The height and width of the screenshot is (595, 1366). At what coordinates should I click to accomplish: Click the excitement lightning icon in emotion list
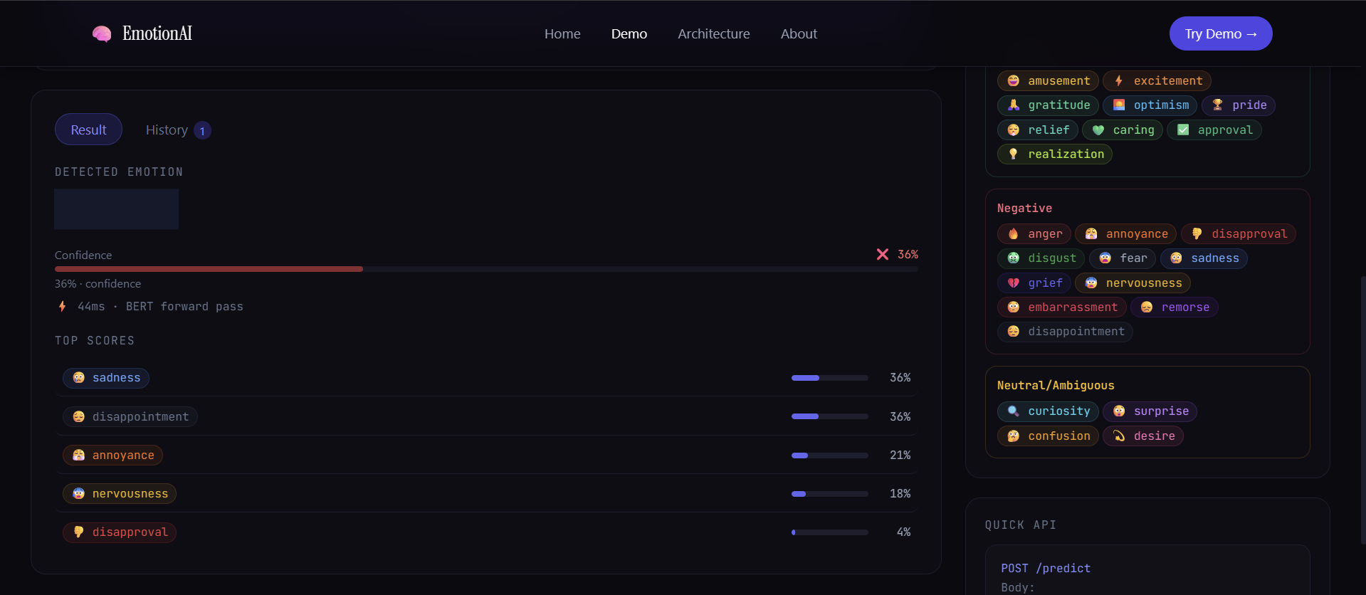click(x=1119, y=81)
